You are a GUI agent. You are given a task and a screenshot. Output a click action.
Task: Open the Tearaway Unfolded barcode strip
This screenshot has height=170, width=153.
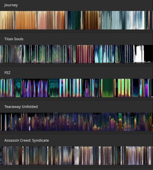coord(76,122)
